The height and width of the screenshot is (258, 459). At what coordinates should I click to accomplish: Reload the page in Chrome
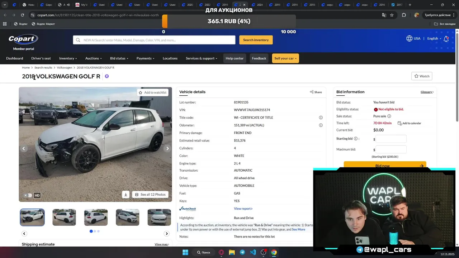[22, 15]
